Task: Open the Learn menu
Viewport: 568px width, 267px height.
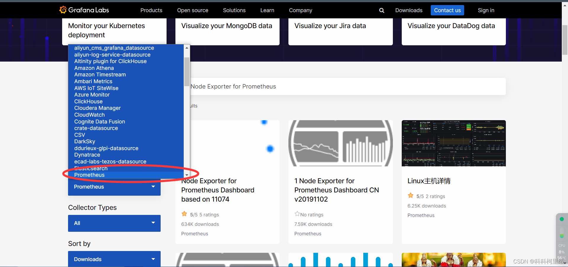Action: tap(267, 10)
